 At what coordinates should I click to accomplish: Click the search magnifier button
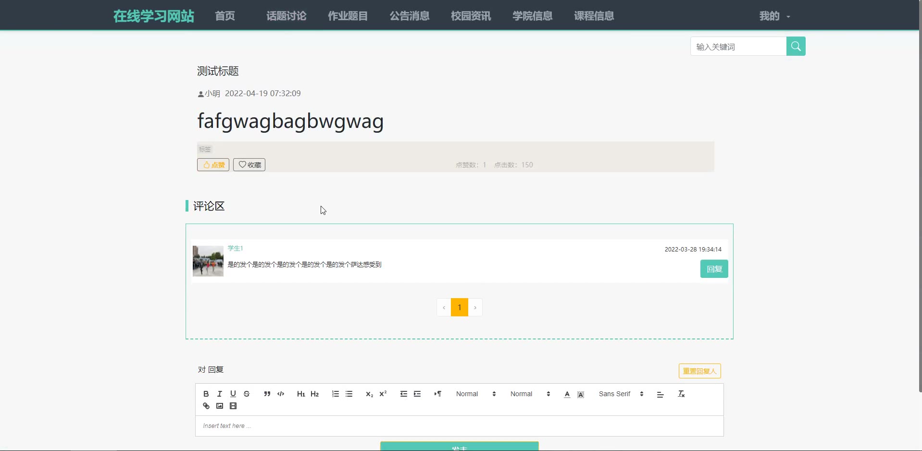(796, 46)
